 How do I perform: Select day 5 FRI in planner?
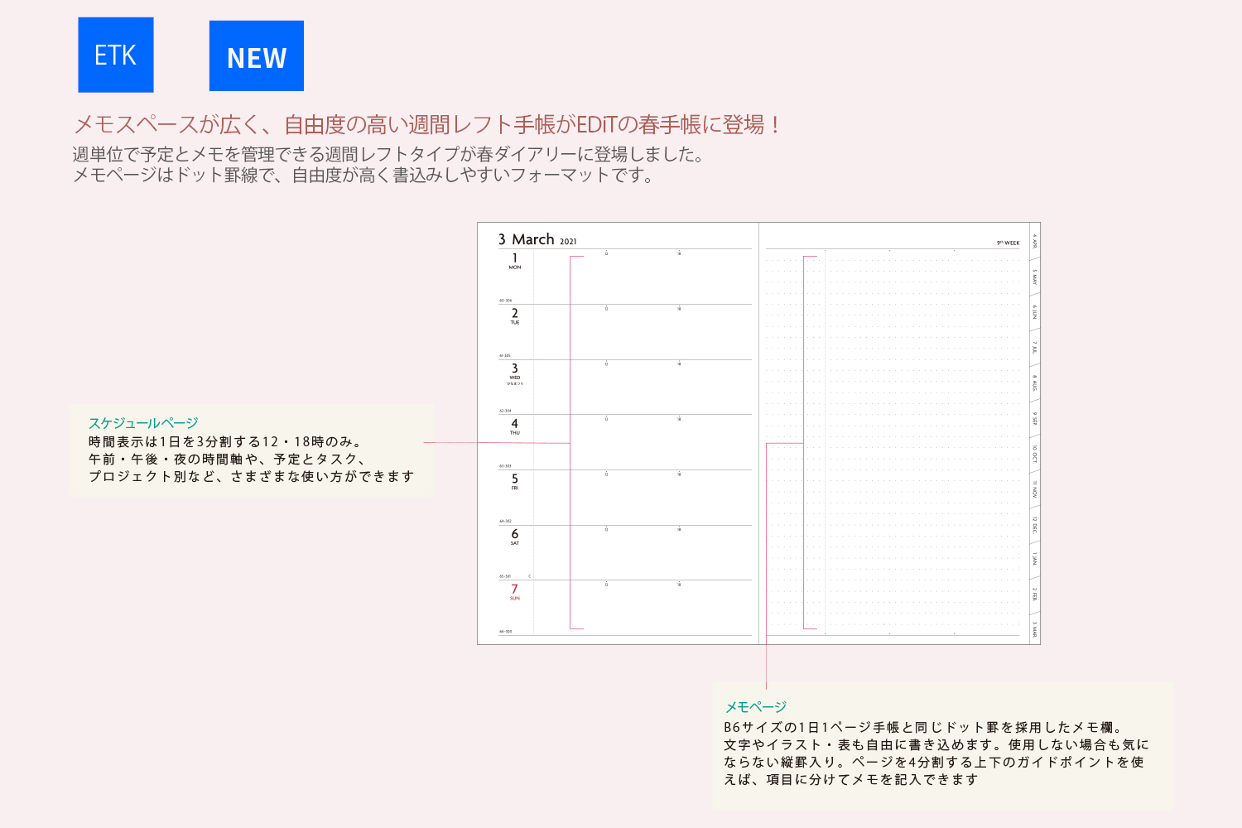(515, 482)
